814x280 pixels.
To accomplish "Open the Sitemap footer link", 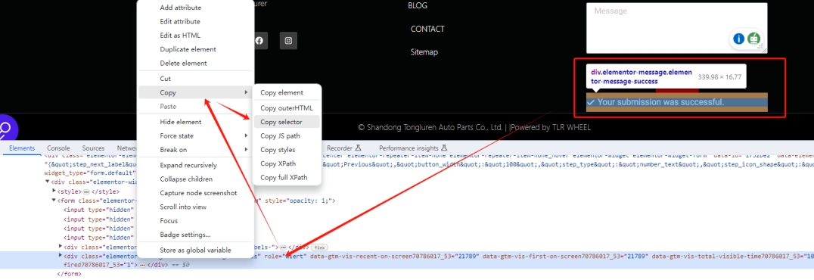I will click(424, 52).
